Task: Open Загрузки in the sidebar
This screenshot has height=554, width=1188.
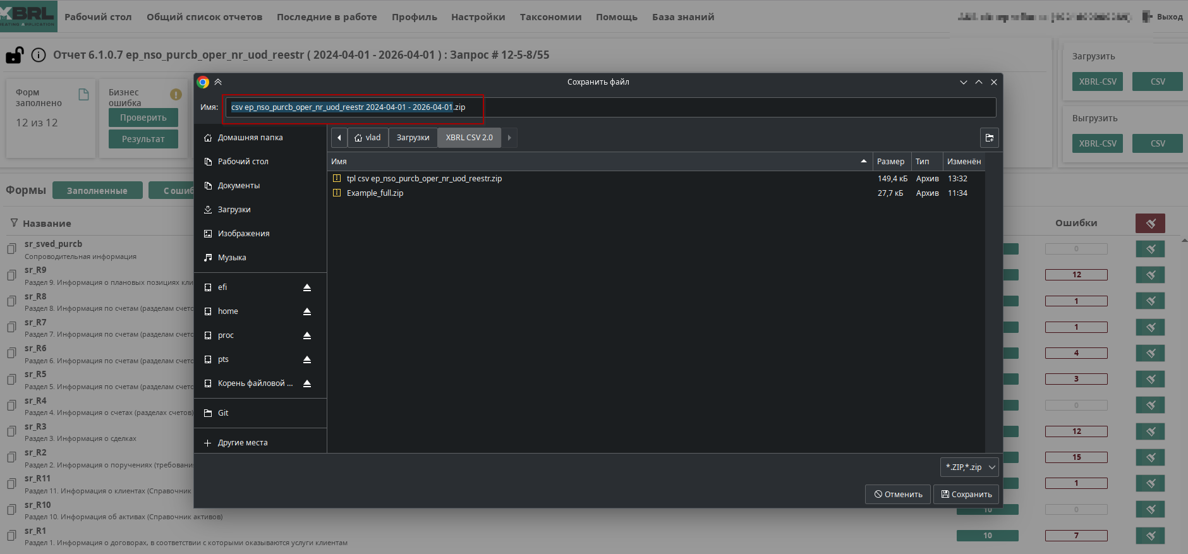Action: tap(234, 210)
